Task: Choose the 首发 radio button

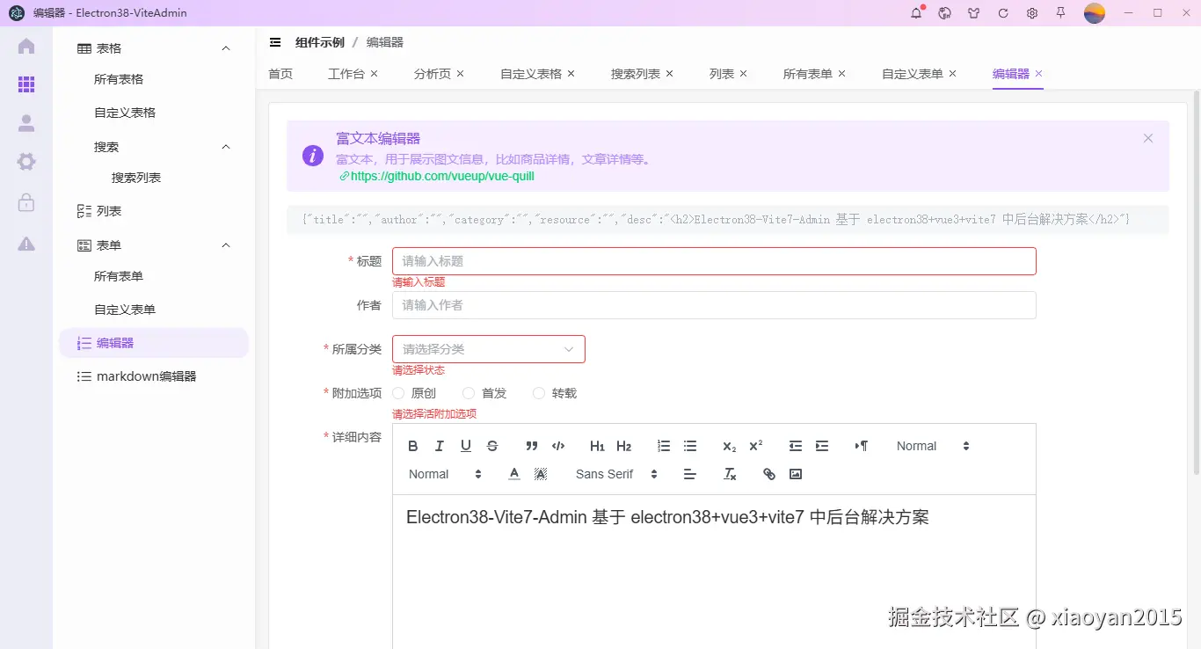Action: coord(468,393)
